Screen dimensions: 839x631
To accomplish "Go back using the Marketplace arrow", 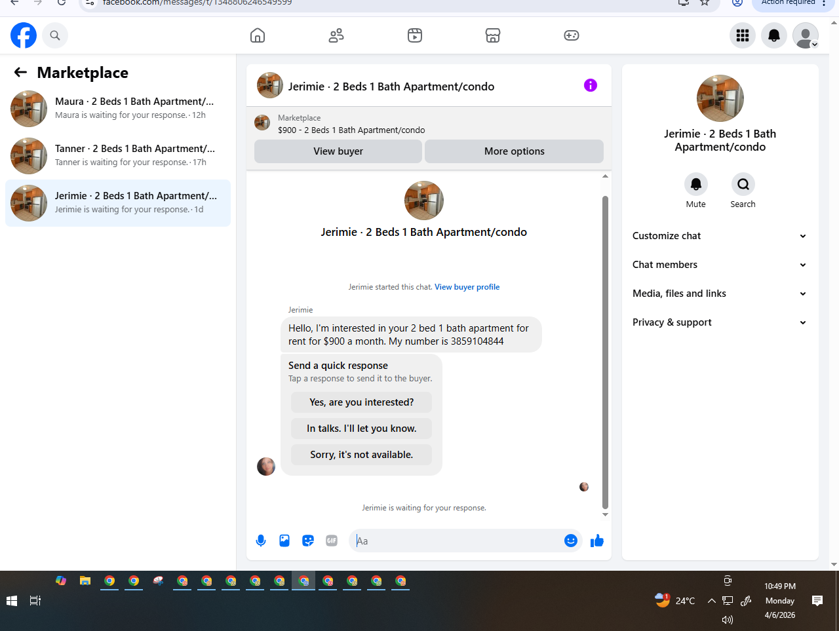I will click(x=20, y=73).
